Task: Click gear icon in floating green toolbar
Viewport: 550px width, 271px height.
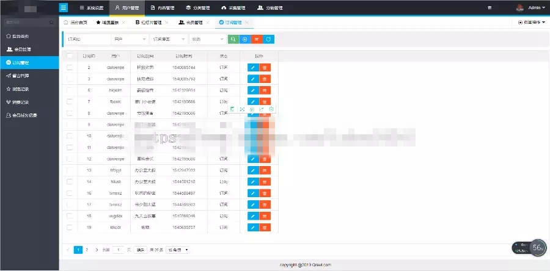Action: pos(271,109)
